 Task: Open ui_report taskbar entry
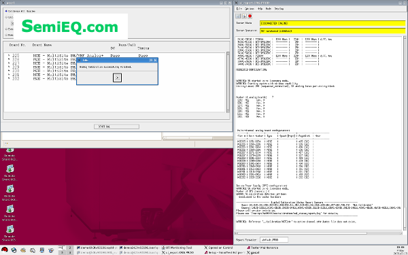(x=178, y=252)
